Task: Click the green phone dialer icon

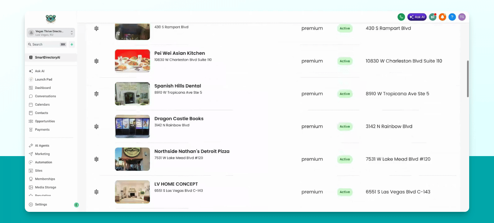Action: 401,17
